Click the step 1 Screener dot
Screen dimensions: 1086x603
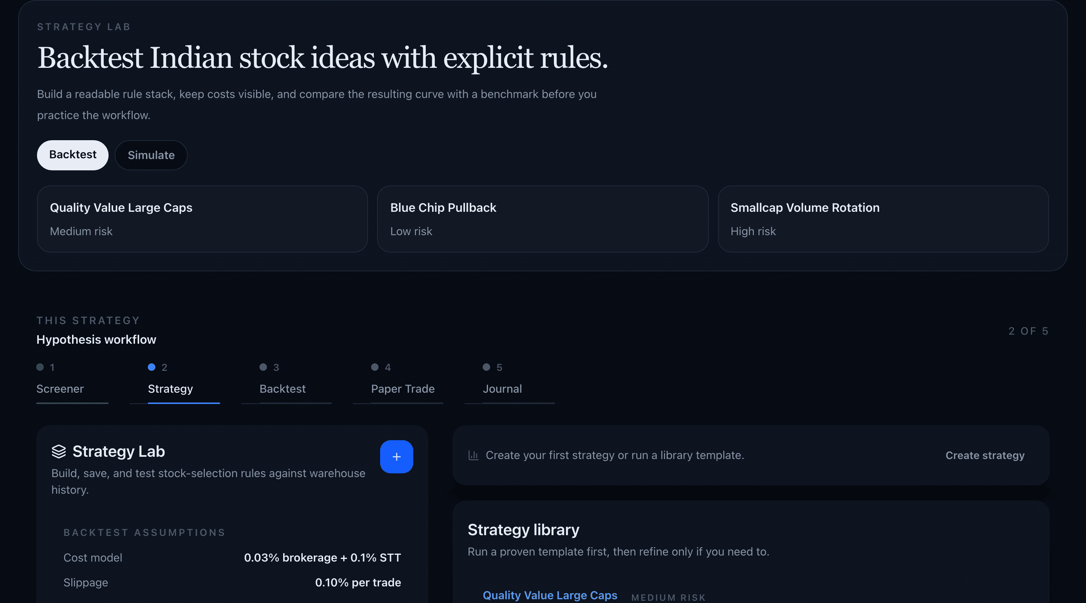40,367
